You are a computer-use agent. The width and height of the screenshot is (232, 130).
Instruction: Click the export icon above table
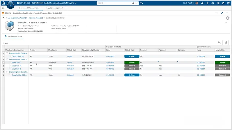pyautogui.click(x=225, y=42)
